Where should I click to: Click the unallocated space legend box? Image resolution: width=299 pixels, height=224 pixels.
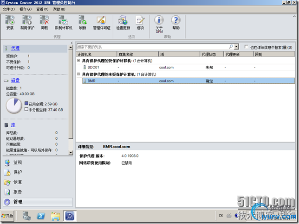(26, 109)
